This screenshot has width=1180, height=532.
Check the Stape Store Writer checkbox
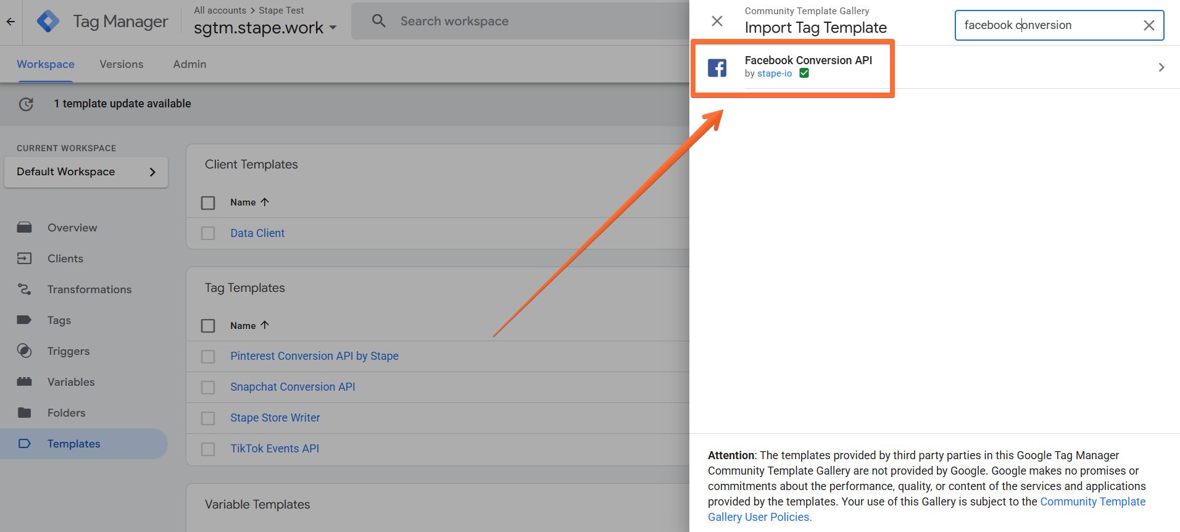(208, 418)
